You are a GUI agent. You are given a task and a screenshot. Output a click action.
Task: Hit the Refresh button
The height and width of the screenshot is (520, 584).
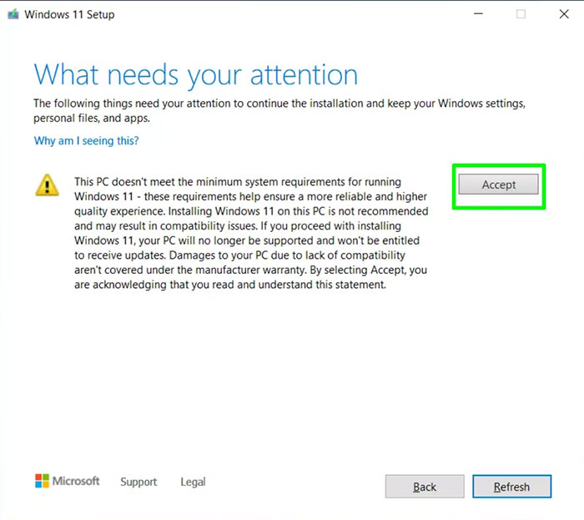[x=511, y=487]
